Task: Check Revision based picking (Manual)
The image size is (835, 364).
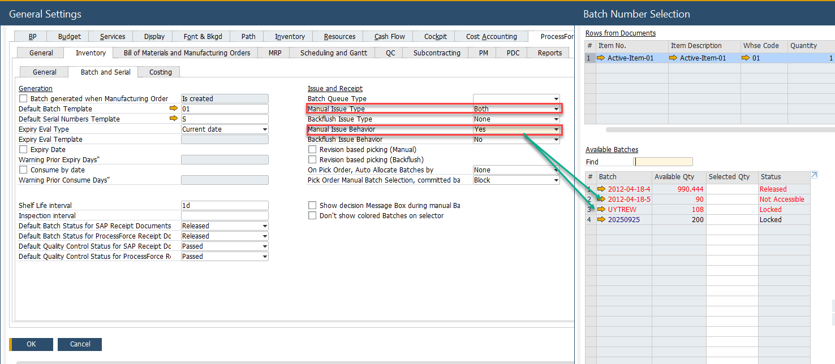Action: click(x=312, y=149)
